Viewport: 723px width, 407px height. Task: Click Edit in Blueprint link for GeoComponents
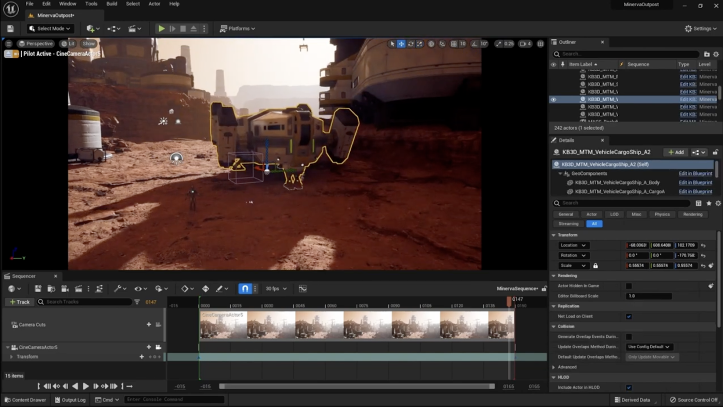pos(695,174)
